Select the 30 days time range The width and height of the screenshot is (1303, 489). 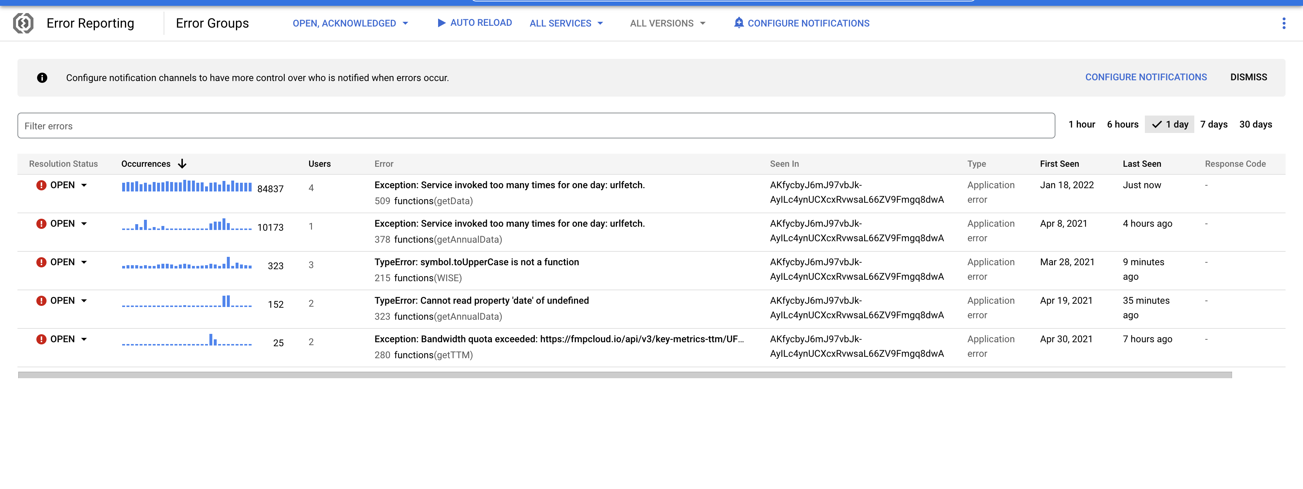click(1255, 124)
